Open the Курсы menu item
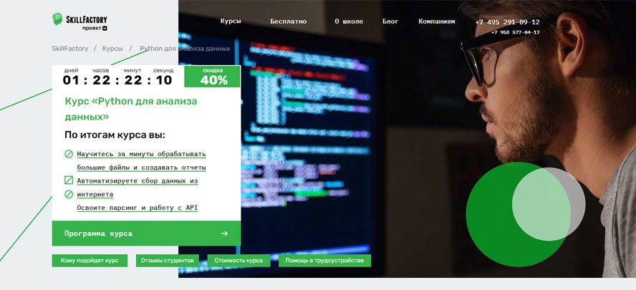 231,21
